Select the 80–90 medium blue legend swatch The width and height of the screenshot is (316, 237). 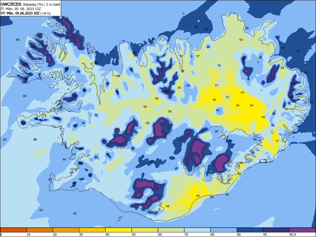tap(223, 230)
